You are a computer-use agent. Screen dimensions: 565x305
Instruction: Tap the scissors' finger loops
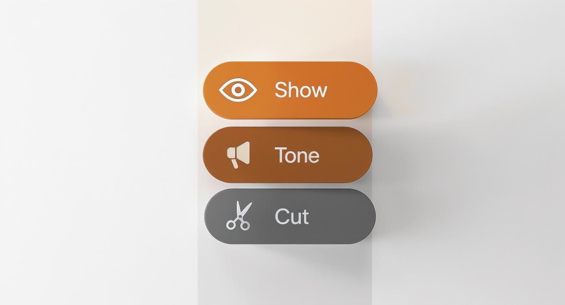(x=238, y=224)
